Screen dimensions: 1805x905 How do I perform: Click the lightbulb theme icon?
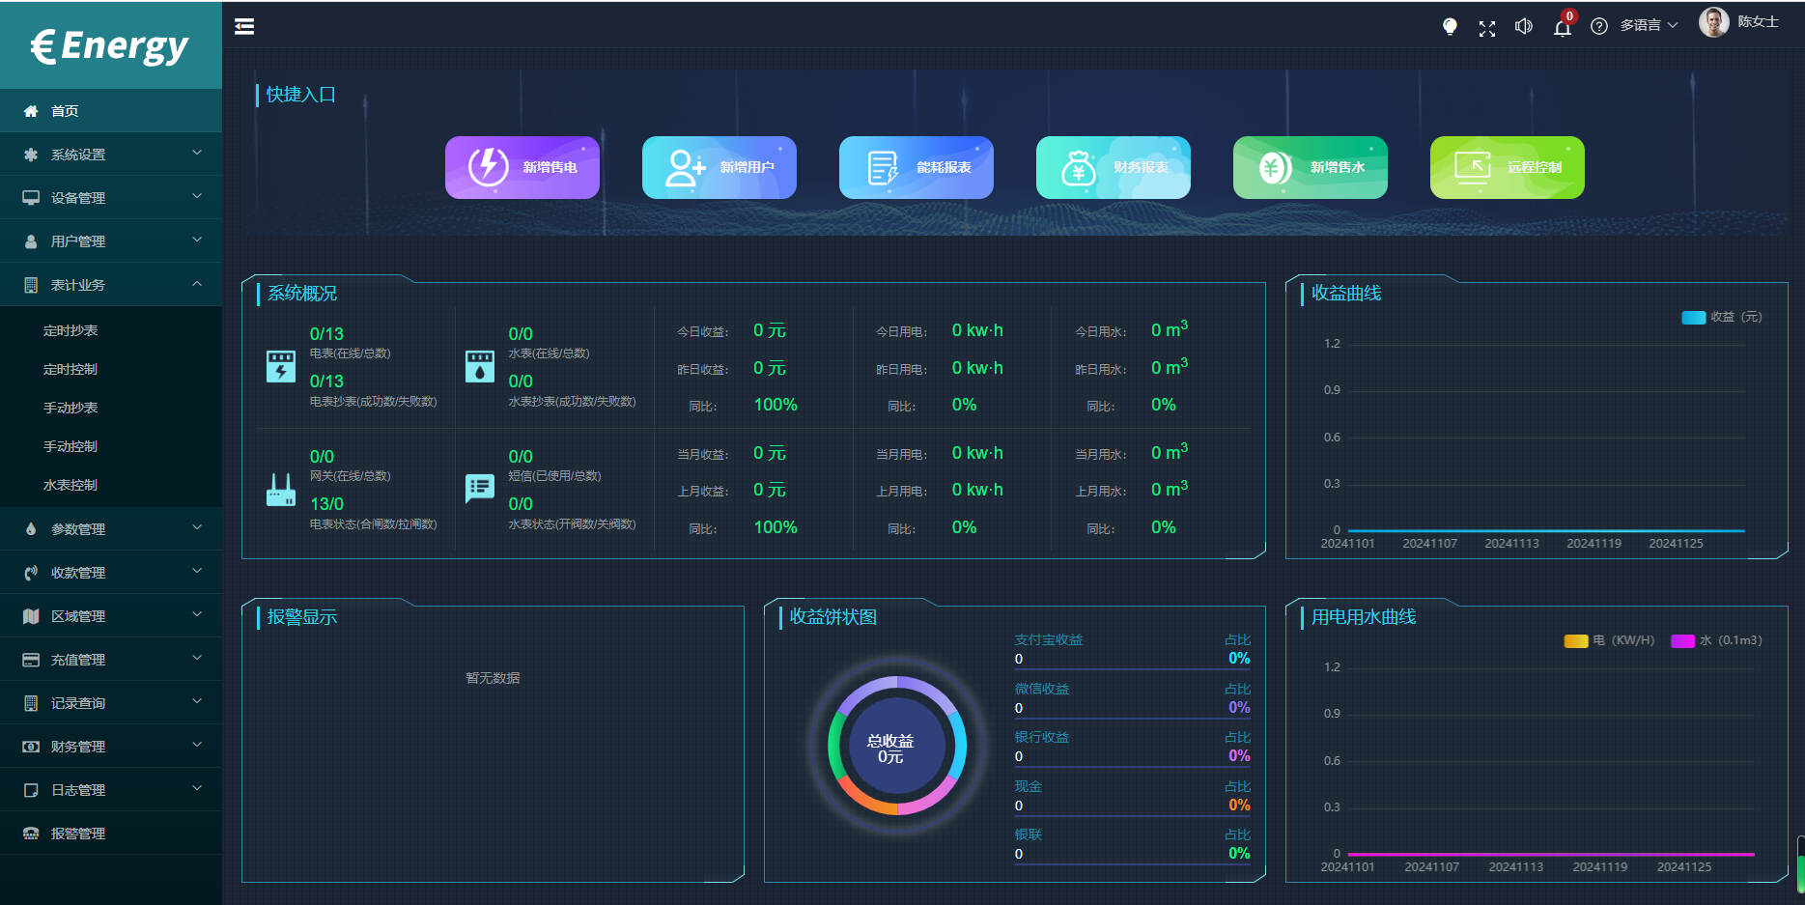pyautogui.click(x=1450, y=27)
